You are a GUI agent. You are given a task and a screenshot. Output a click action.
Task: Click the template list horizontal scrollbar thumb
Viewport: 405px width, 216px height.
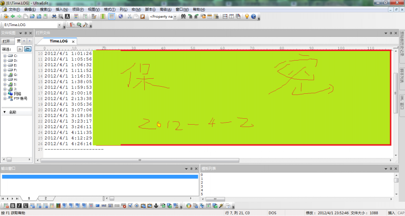(x=215, y=199)
